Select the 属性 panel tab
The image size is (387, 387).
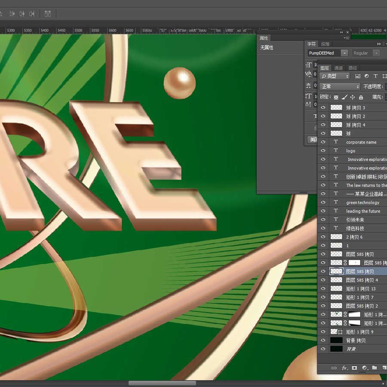(264, 38)
